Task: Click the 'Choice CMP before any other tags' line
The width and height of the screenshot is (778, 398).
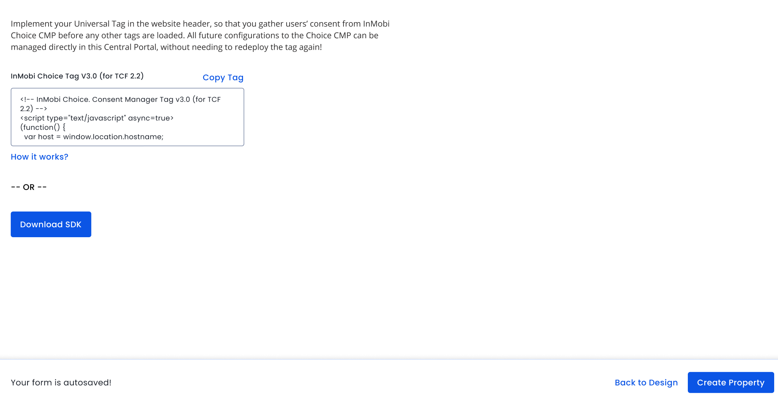Action: tap(194, 36)
